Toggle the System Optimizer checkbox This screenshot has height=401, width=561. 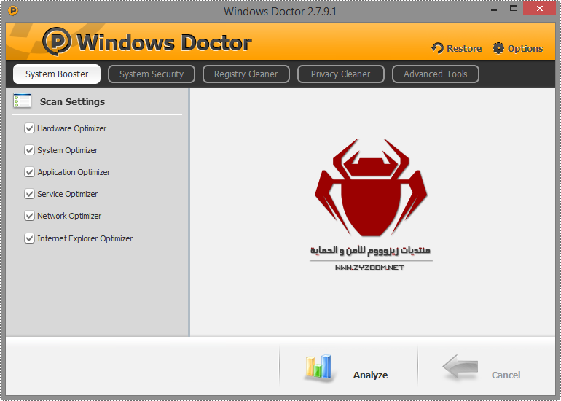(x=29, y=150)
